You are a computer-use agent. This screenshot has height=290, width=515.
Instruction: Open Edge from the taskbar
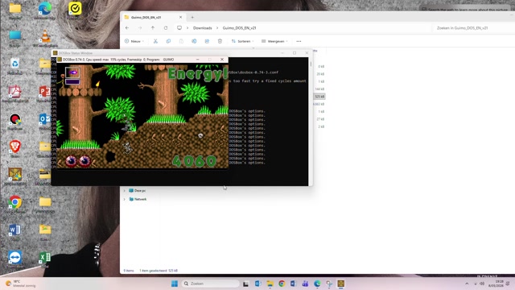[317, 284]
